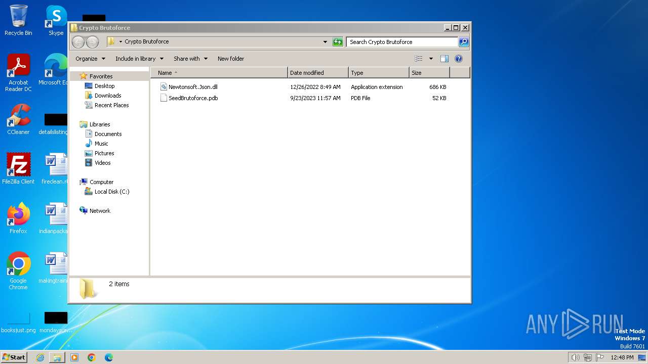Click the booksjust.png desktop file
The width and height of the screenshot is (648, 364).
[18, 324]
